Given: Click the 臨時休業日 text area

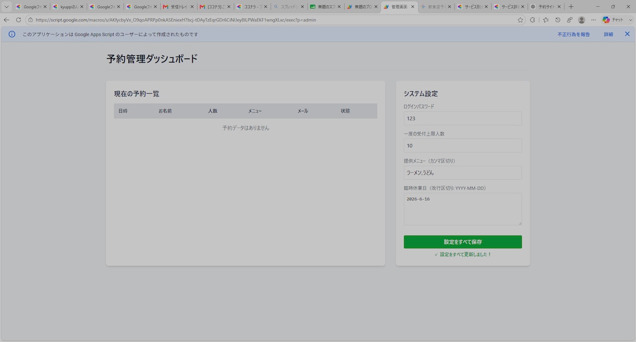Looking at the screenshot, I should pyautogui.click(x=462, y=209).
